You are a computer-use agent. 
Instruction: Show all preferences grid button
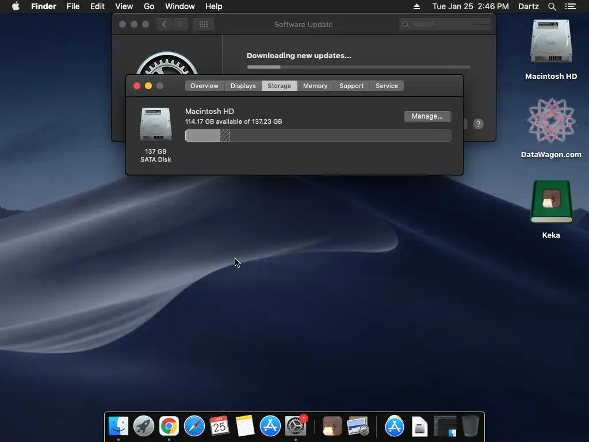[204, 24]
